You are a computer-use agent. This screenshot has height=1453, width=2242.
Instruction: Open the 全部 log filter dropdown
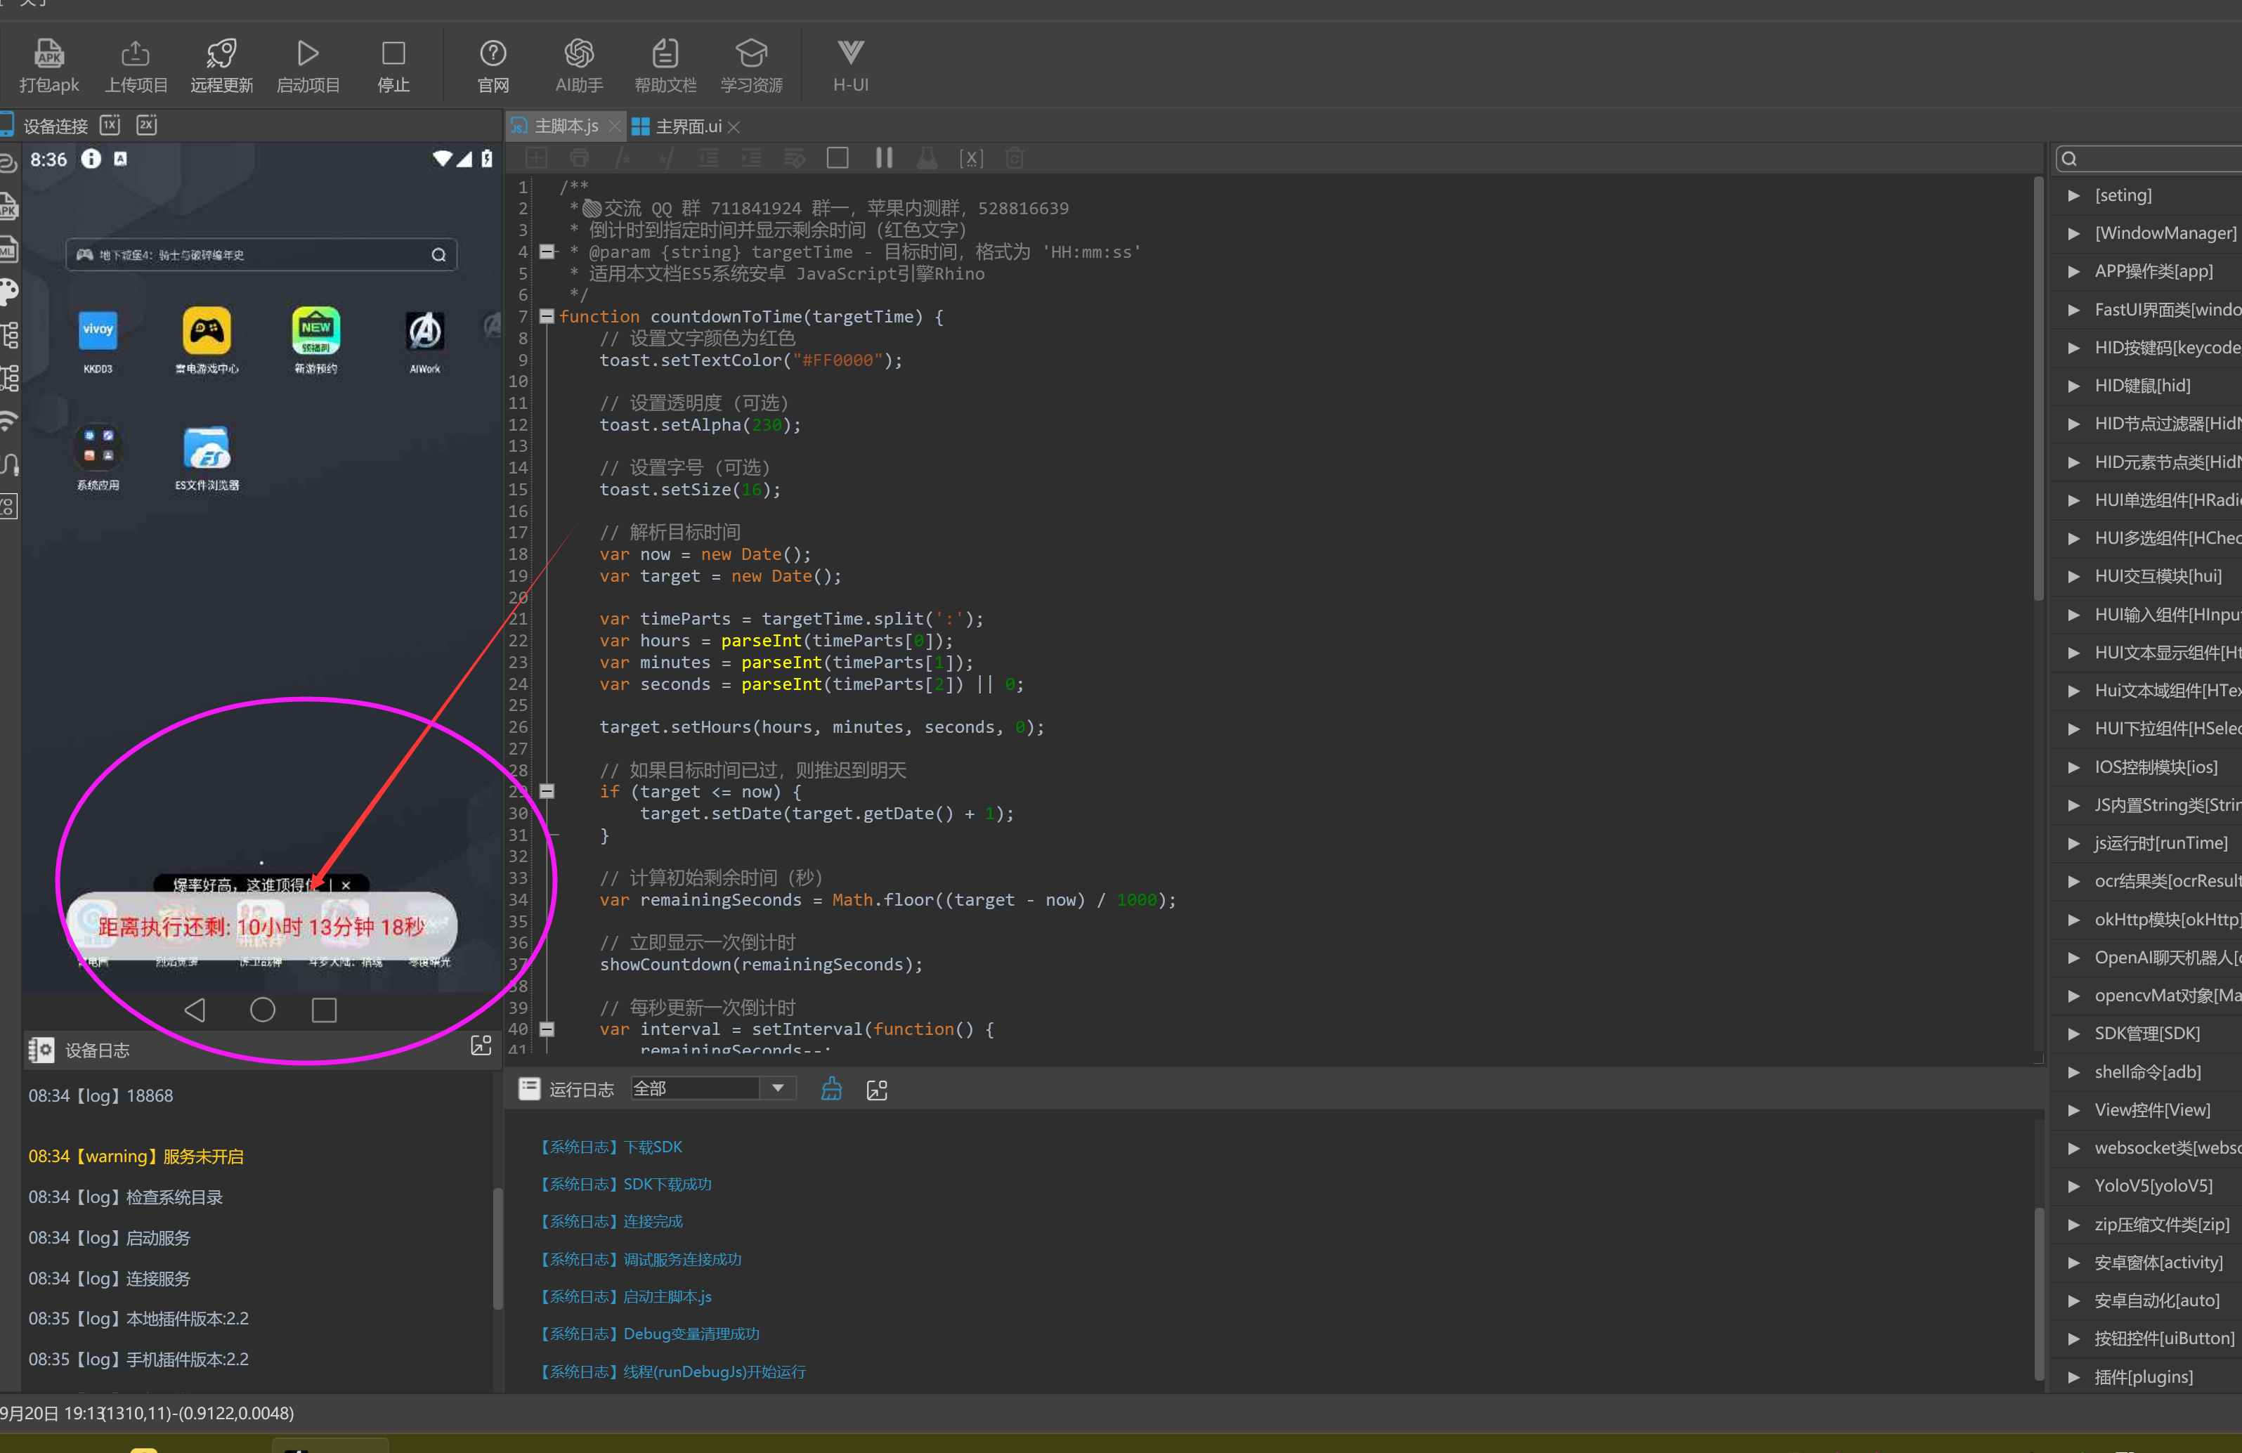777,1088
